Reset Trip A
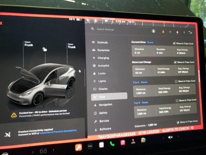Screen dimensions: 206x155 144,82
